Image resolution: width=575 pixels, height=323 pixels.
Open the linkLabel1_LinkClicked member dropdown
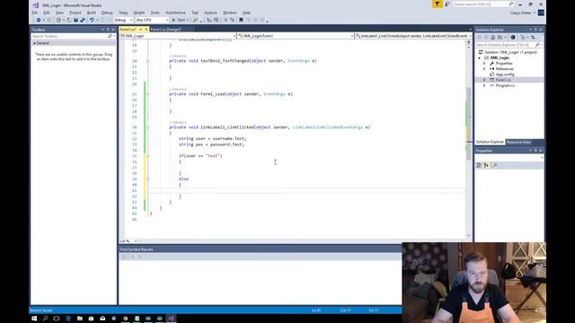pos(413,36)
